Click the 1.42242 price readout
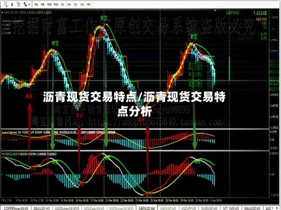The height and width of the screenshot is (210, 281). tap(260, 13)
